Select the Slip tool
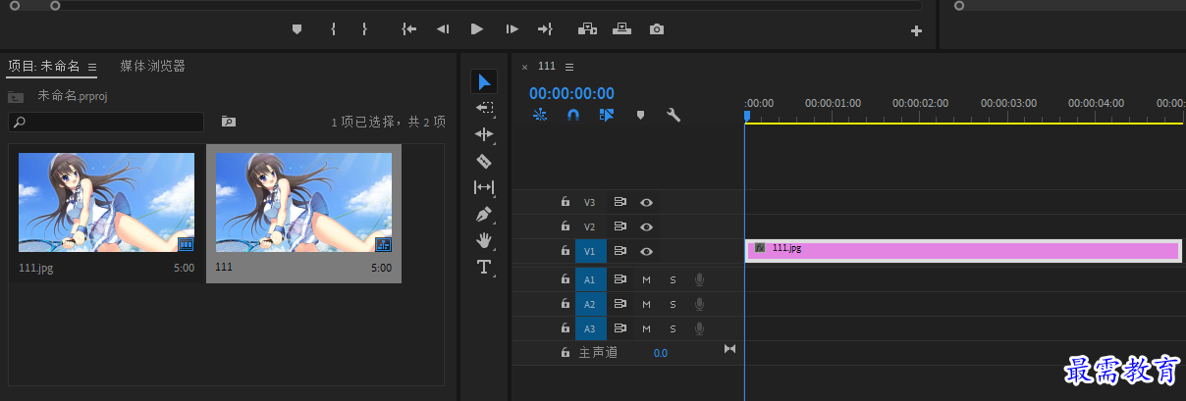Viewport: 1186px width, 401px height. click(x=484, y=187)
